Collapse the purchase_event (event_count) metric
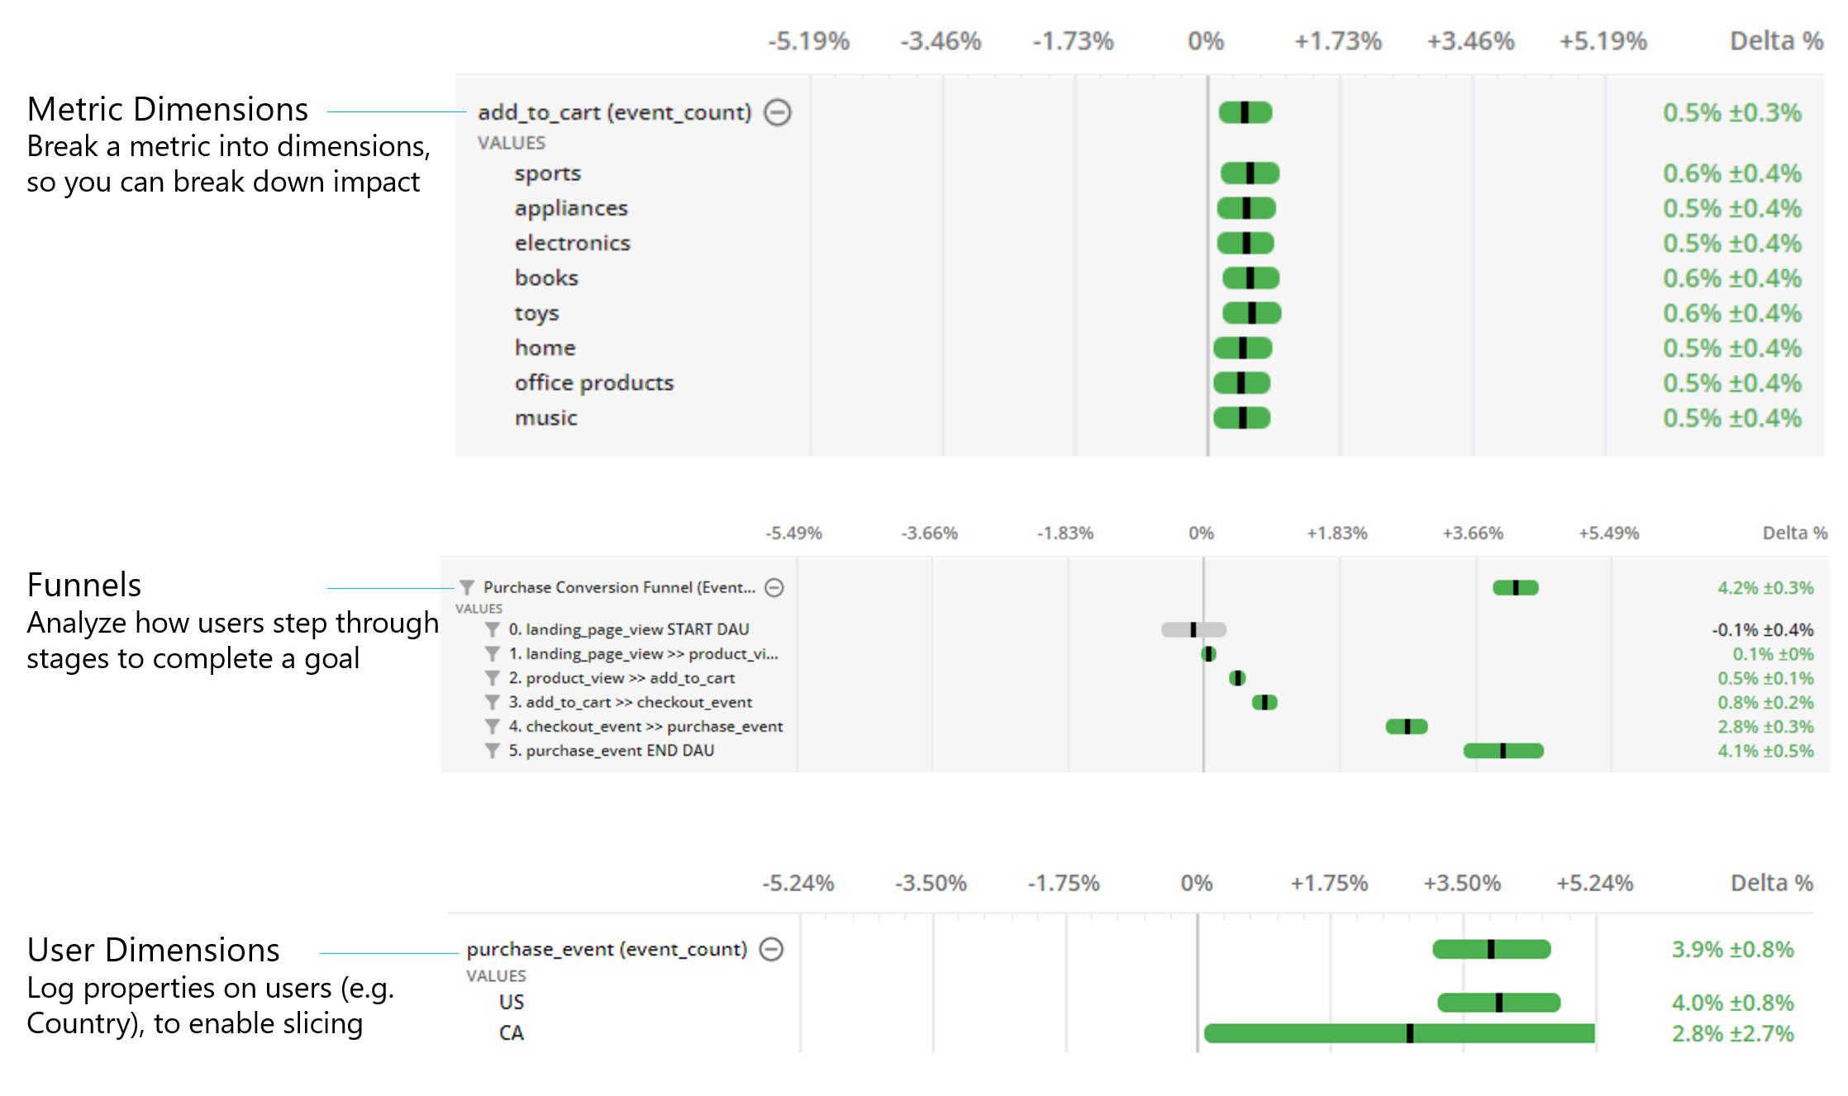 click(774, 949)
